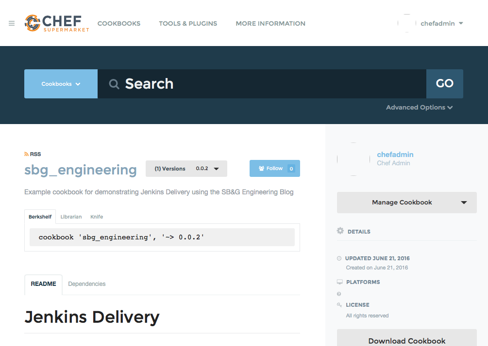Viewport: 488px width, 346px height.
Task: Click the sbg_engineering cookbook title
Action: click(81, 170)
